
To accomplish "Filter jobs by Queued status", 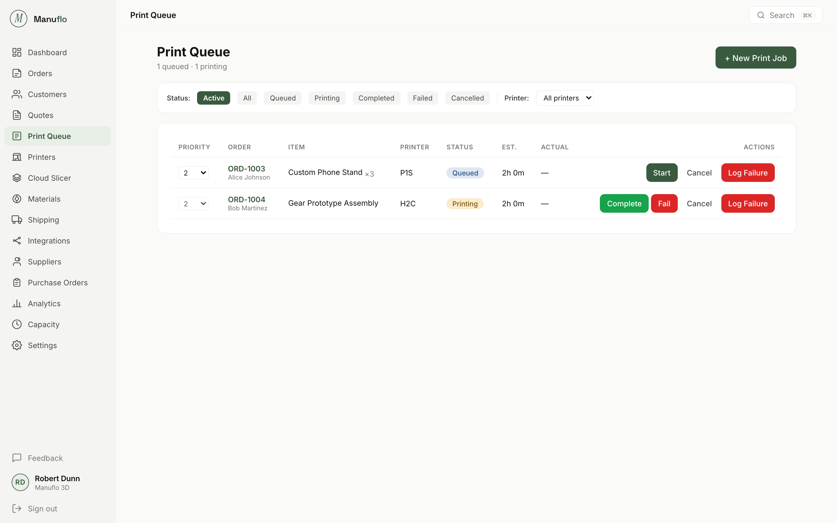I will pos(282,98).
